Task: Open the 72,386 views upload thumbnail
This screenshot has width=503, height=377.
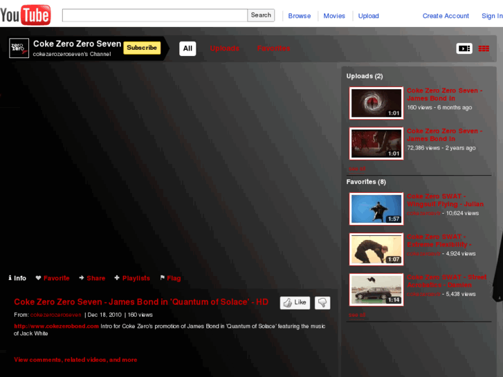Action: [x=376, y=143]
